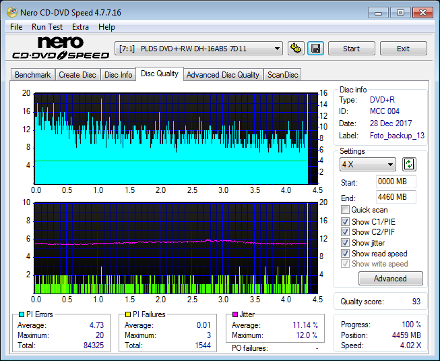Click the PI Errors graph area

(176, 138)
